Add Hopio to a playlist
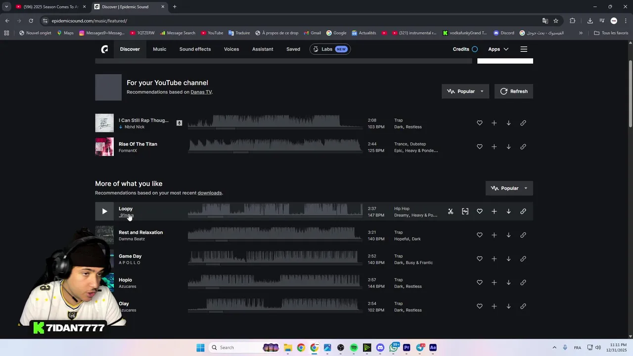 494,283
